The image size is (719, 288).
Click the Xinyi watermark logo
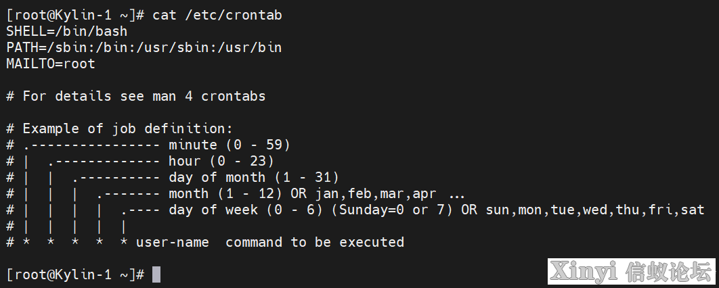pos(632,272)
